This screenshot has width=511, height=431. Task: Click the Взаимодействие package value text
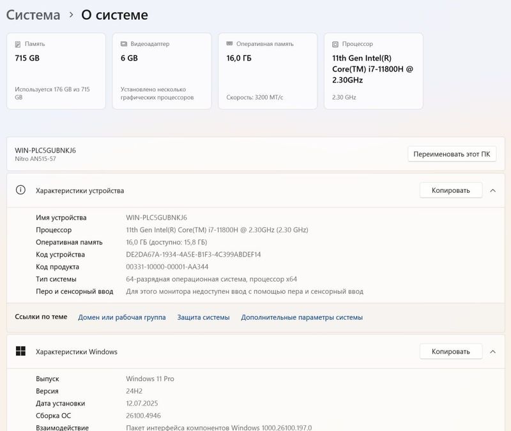pos(218,427)
